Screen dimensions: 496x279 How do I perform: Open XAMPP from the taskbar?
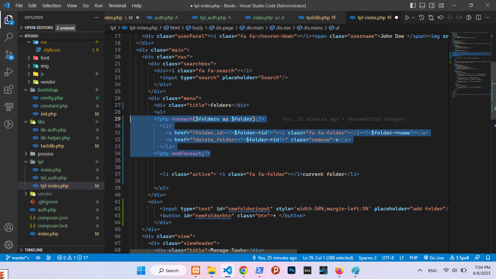(x=195, y=270)
